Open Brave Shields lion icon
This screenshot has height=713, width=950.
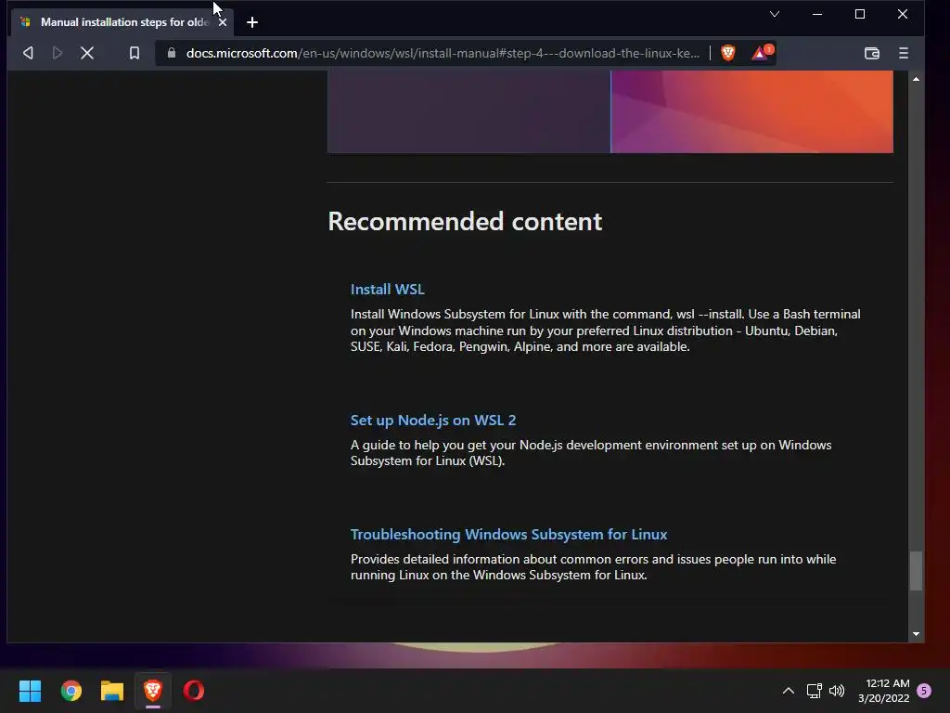[x=728, y=53]
